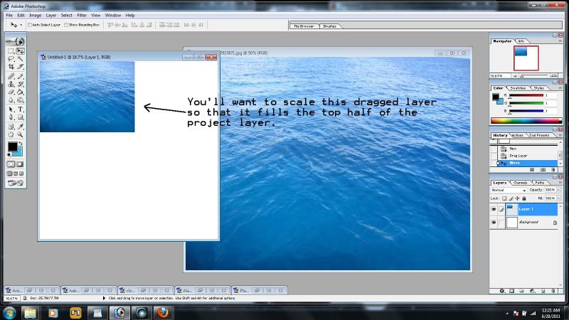The height and width of the screenshot is (320, 569).
Task: Switch to the Channels tab
Action: point(520,183)
